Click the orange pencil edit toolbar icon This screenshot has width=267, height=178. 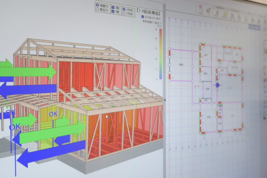pyautogui.click(x=209, y=11)
